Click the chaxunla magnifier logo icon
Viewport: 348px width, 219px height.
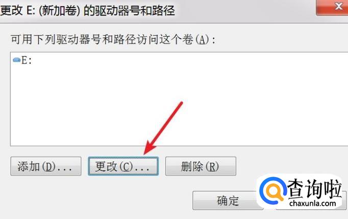click(x=273, y=190)
